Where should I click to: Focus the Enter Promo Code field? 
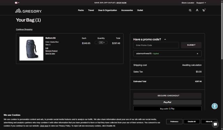click(x=156, y=45)
